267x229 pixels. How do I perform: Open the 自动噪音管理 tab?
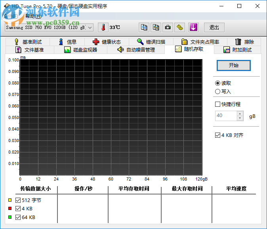[136, 50]
